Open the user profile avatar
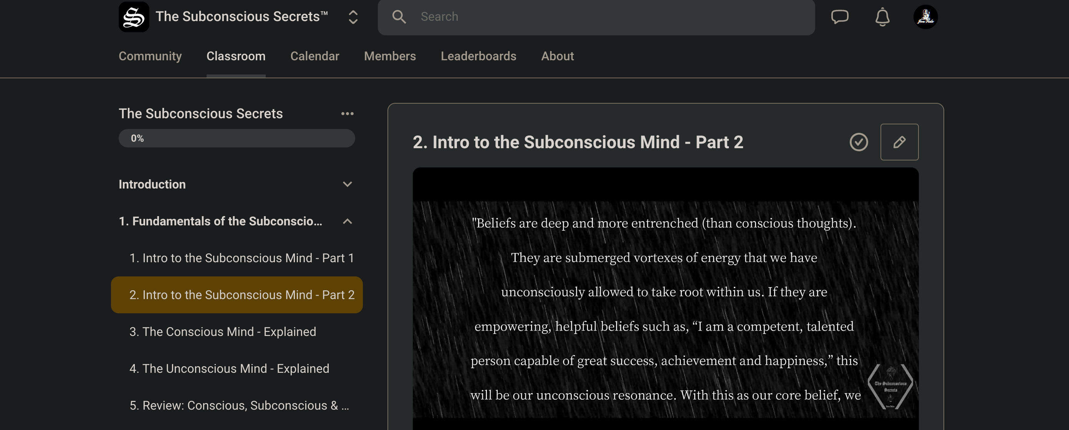Image resolution: width=1069 pixels, height=430 pixels. click(x=925, y=17)
